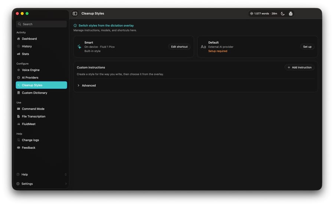Click the AI Providers chip icon
334x206 pixels.
click(x=19, y=78)
